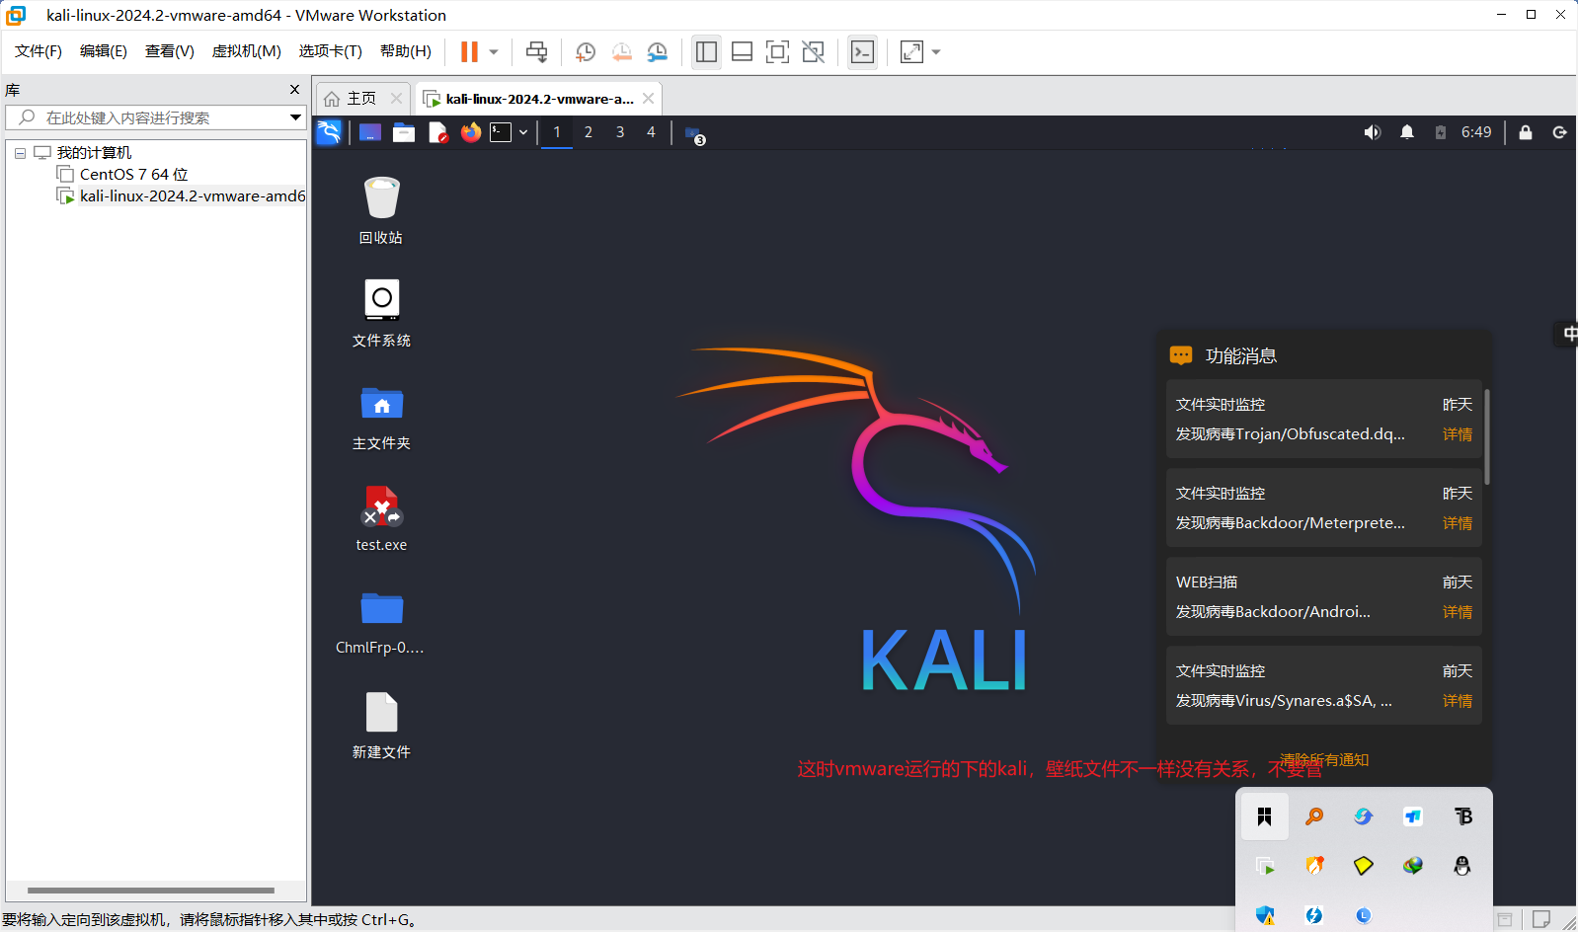Screen dimensions: 1578x932
Task: Select 我的计算机 in the library tree
Action: (94, 153)
